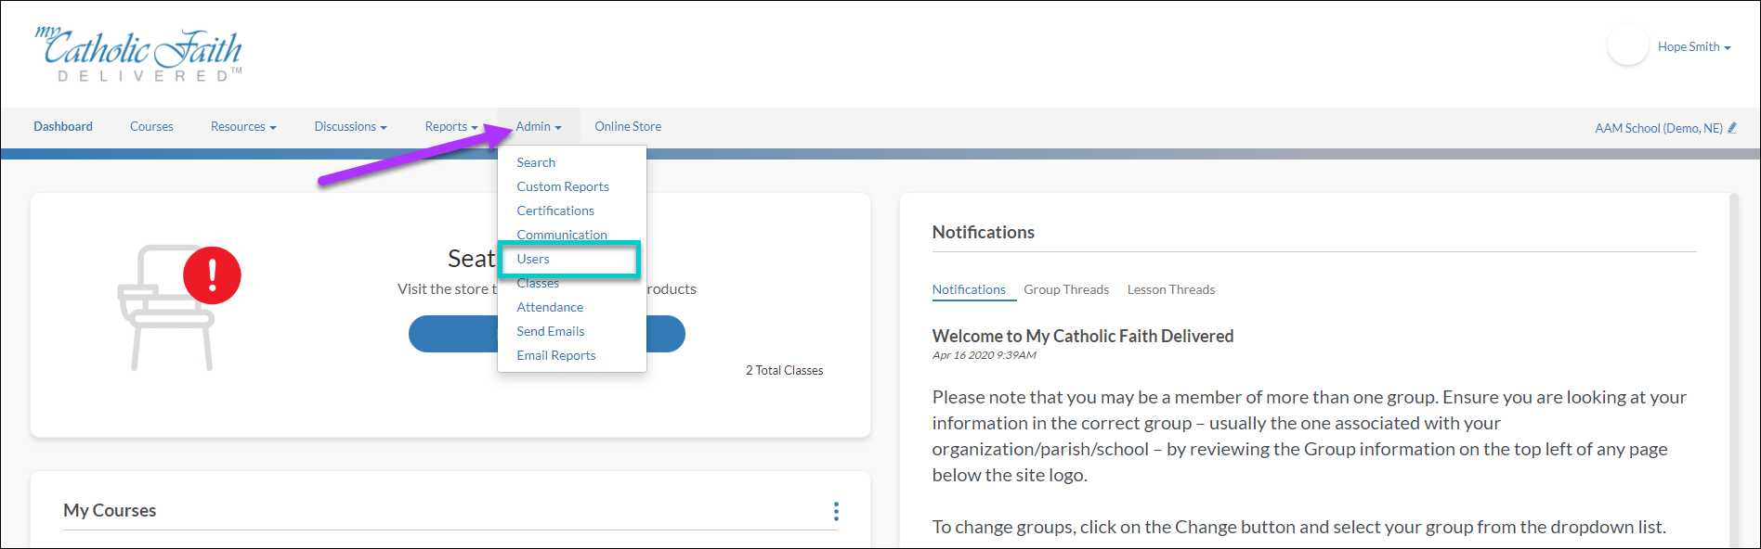Click the My Courses heading
1761x549 pixels.
point(110,510)
